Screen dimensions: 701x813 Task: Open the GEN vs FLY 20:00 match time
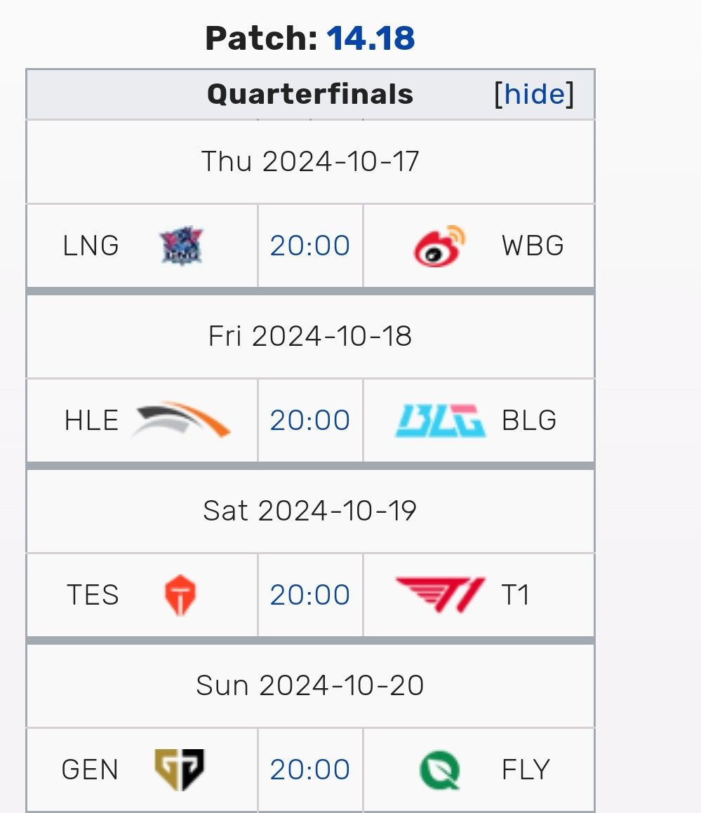310,770
